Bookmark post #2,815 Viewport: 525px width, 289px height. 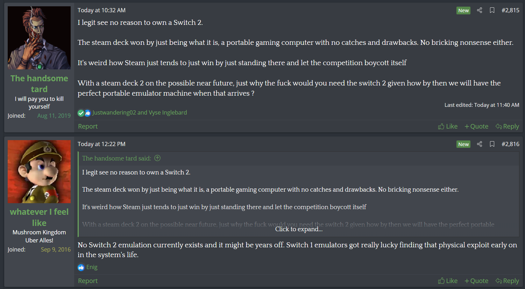492,11
